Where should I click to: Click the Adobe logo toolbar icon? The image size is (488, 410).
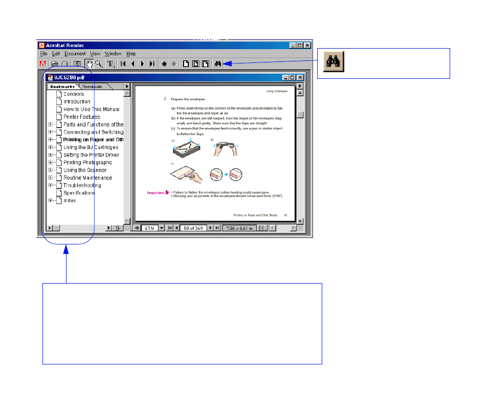42,64
